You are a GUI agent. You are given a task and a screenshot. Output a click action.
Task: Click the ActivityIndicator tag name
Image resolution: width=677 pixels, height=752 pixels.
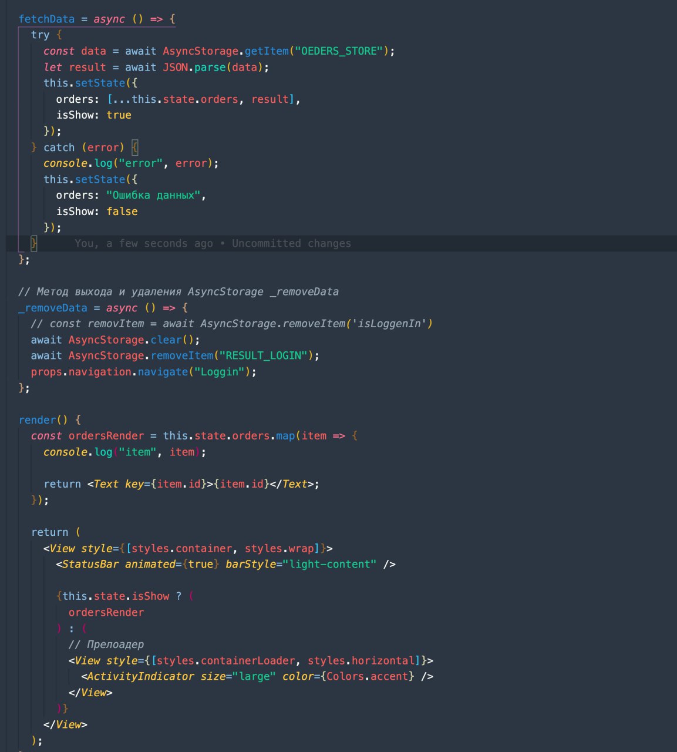[x=140, y=676]
